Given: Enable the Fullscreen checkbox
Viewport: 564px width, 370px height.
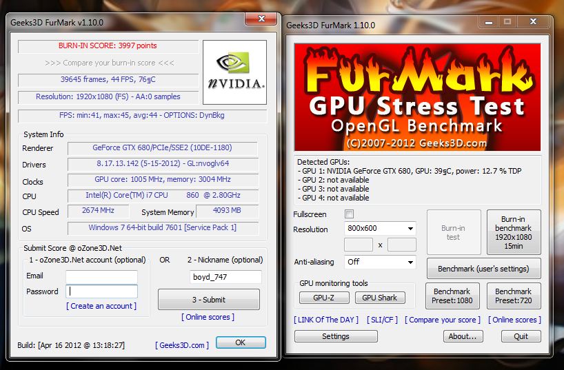Looking at the screenshot, I should [x=349, y=214].
